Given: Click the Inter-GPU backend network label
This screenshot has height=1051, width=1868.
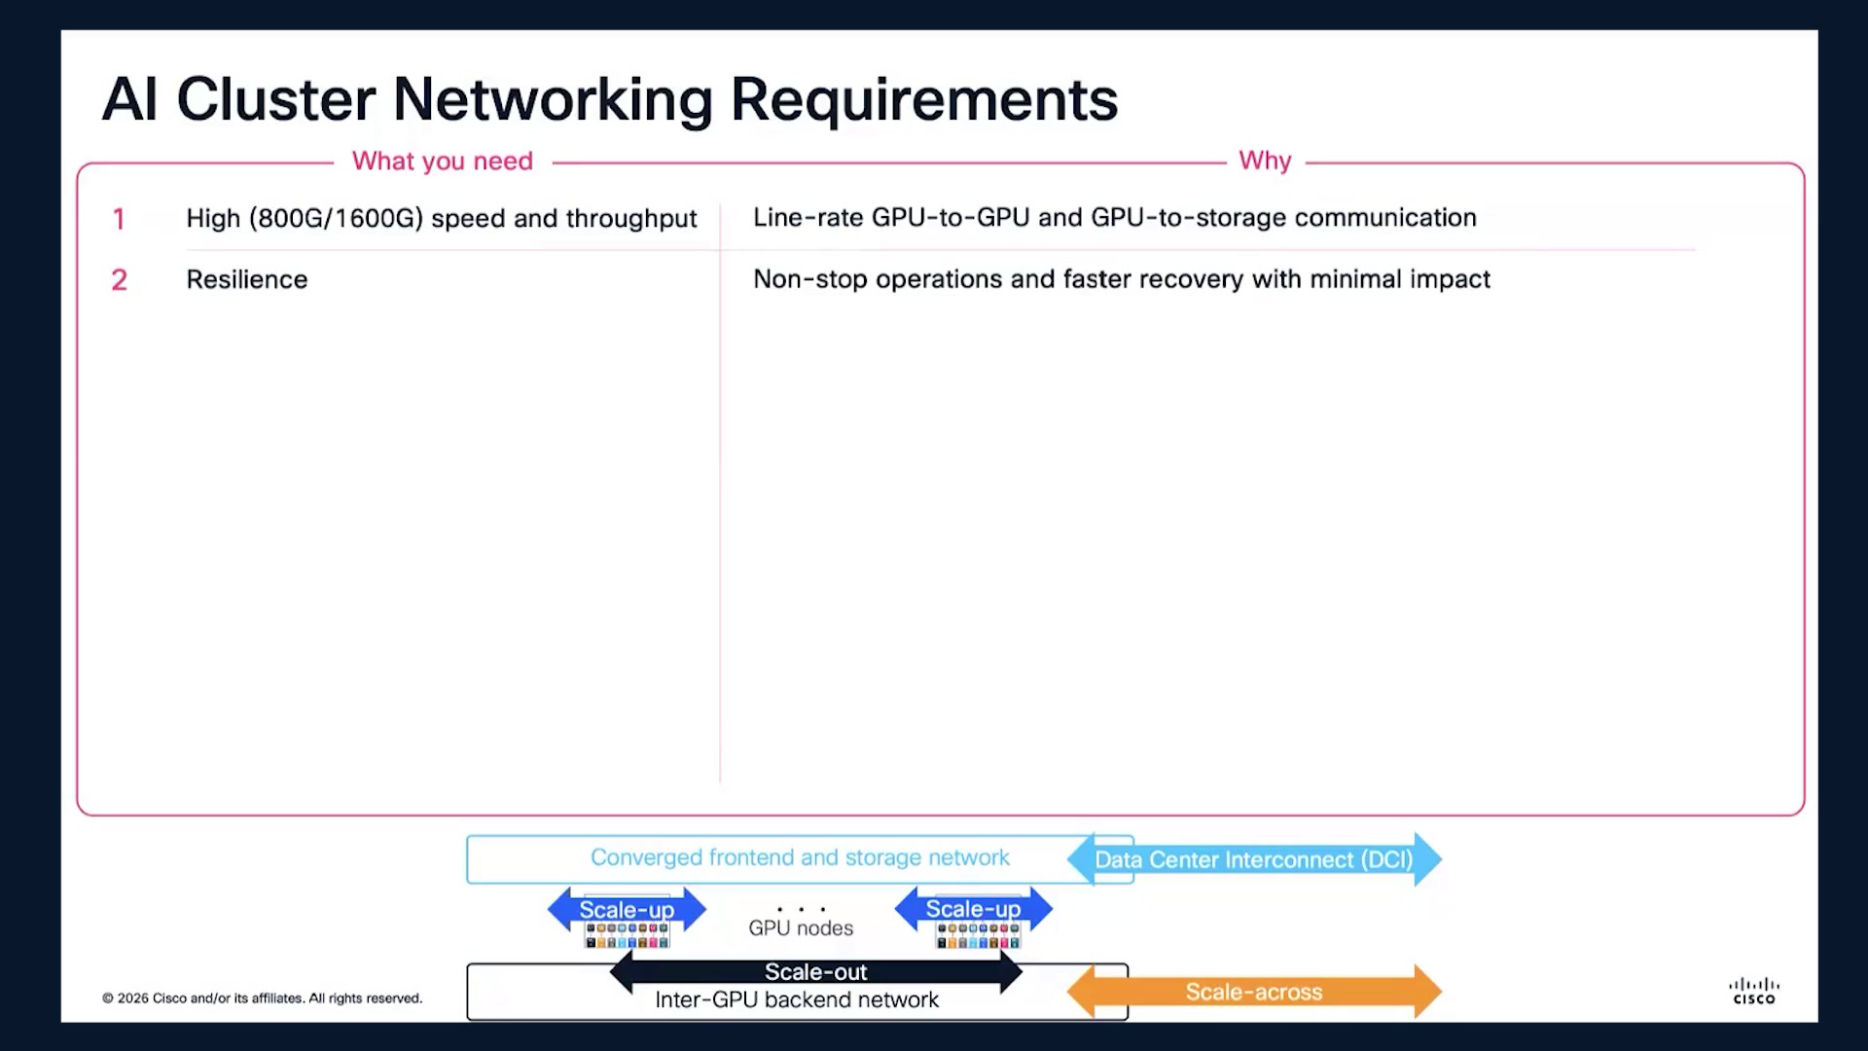Looking at the screenshot, I should click(797, 1000).
